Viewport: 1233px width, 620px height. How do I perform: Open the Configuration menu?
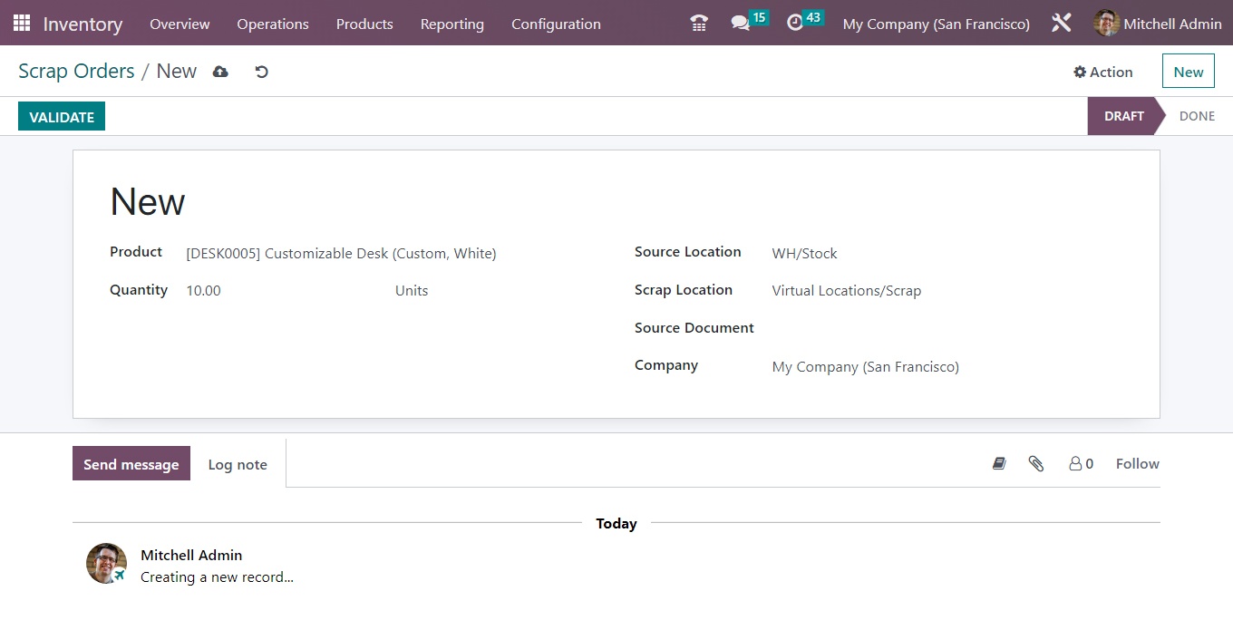click(x=556, y=24)
